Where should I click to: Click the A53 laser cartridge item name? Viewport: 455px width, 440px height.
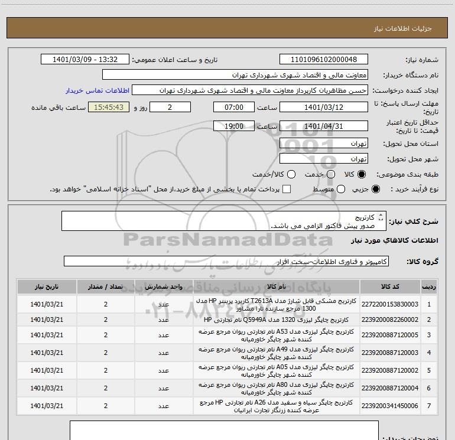[x=277, y=335]
